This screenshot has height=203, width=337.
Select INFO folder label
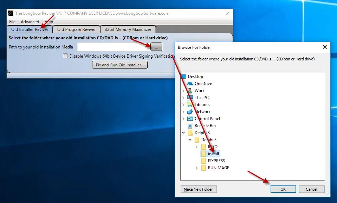click(213, 147)
